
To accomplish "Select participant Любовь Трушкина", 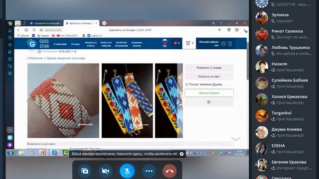I will tap(284, 50).
